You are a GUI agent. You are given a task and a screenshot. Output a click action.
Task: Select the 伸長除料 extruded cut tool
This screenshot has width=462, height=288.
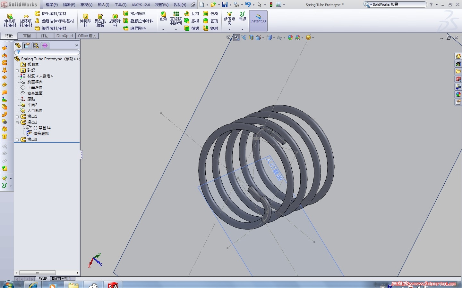(85, 20)
